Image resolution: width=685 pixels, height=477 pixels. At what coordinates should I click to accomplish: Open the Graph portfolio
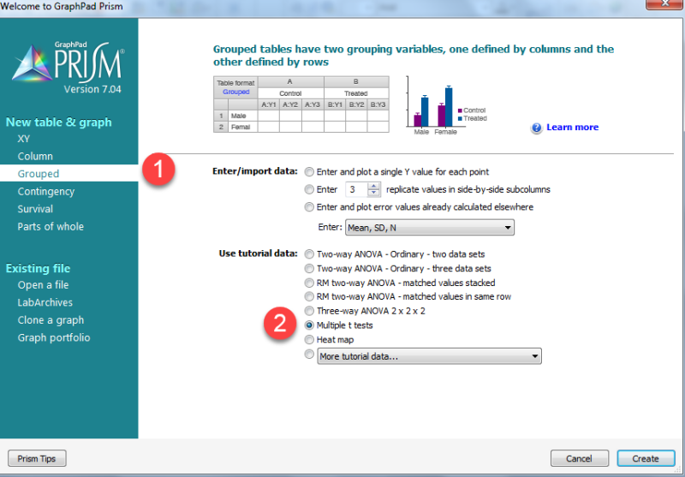tap(54, 337)
